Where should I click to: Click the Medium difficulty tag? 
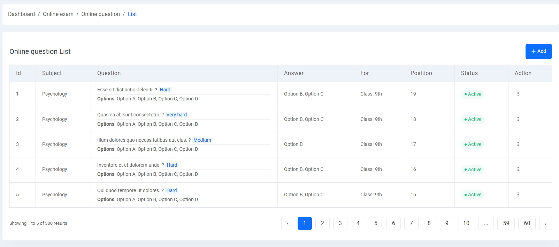pyautogui.click(x=202, y=140)
